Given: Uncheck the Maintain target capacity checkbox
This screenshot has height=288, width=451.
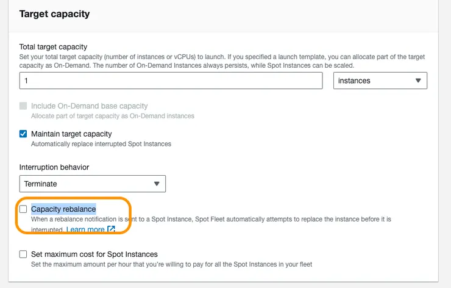Looking at the screenshot, I should (x=23, y=134).
